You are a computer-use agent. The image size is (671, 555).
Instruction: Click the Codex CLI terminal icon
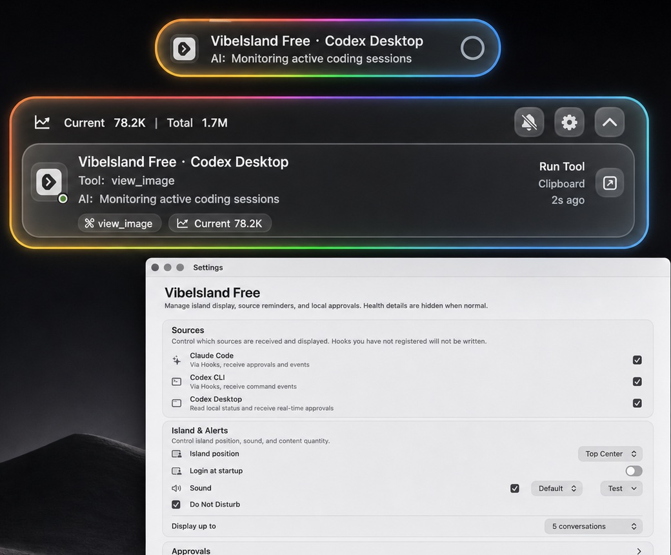click(x=176, y=381)
